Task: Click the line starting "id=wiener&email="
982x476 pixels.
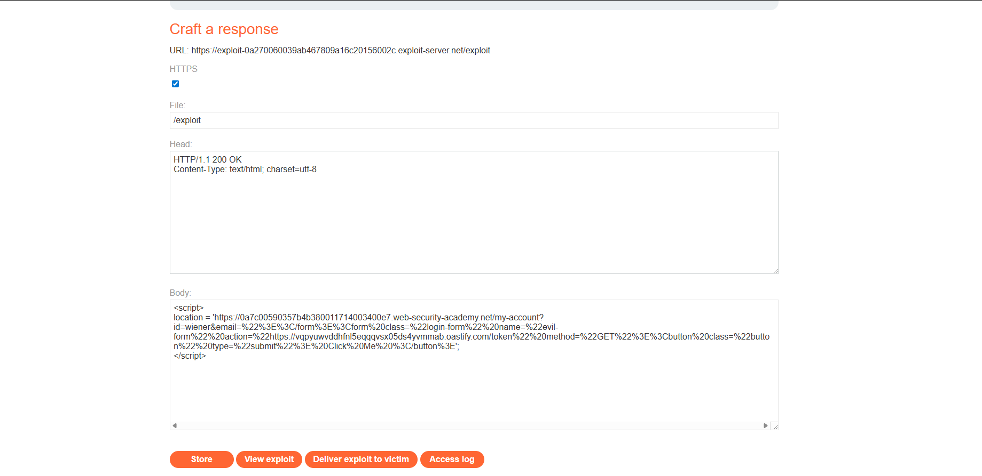Action: [x=366, y=327]
